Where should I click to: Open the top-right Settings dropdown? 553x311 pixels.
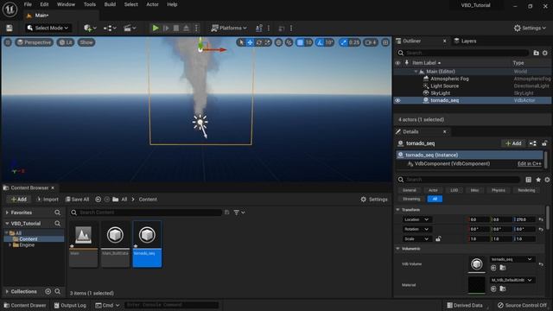point(530,28)
